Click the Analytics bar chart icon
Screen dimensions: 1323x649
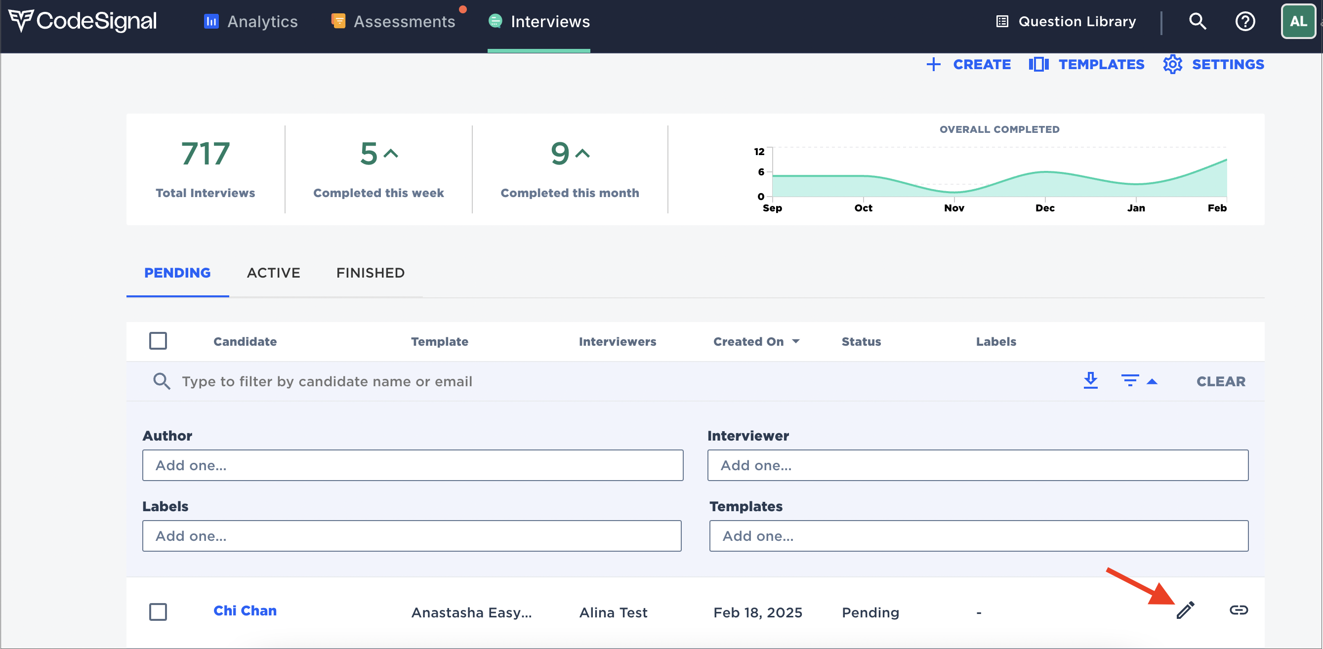coord(211,21)
